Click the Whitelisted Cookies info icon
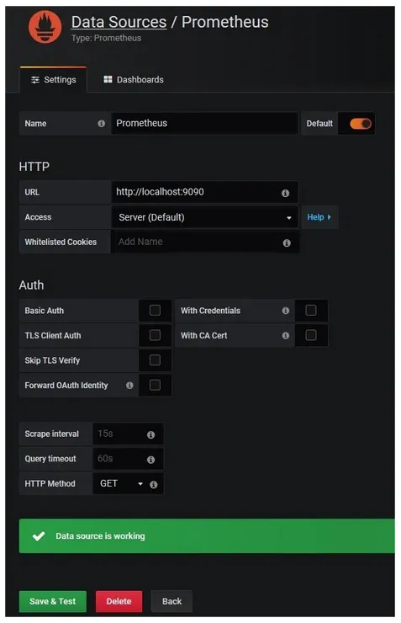401x623 pixels. coord(287,242)
